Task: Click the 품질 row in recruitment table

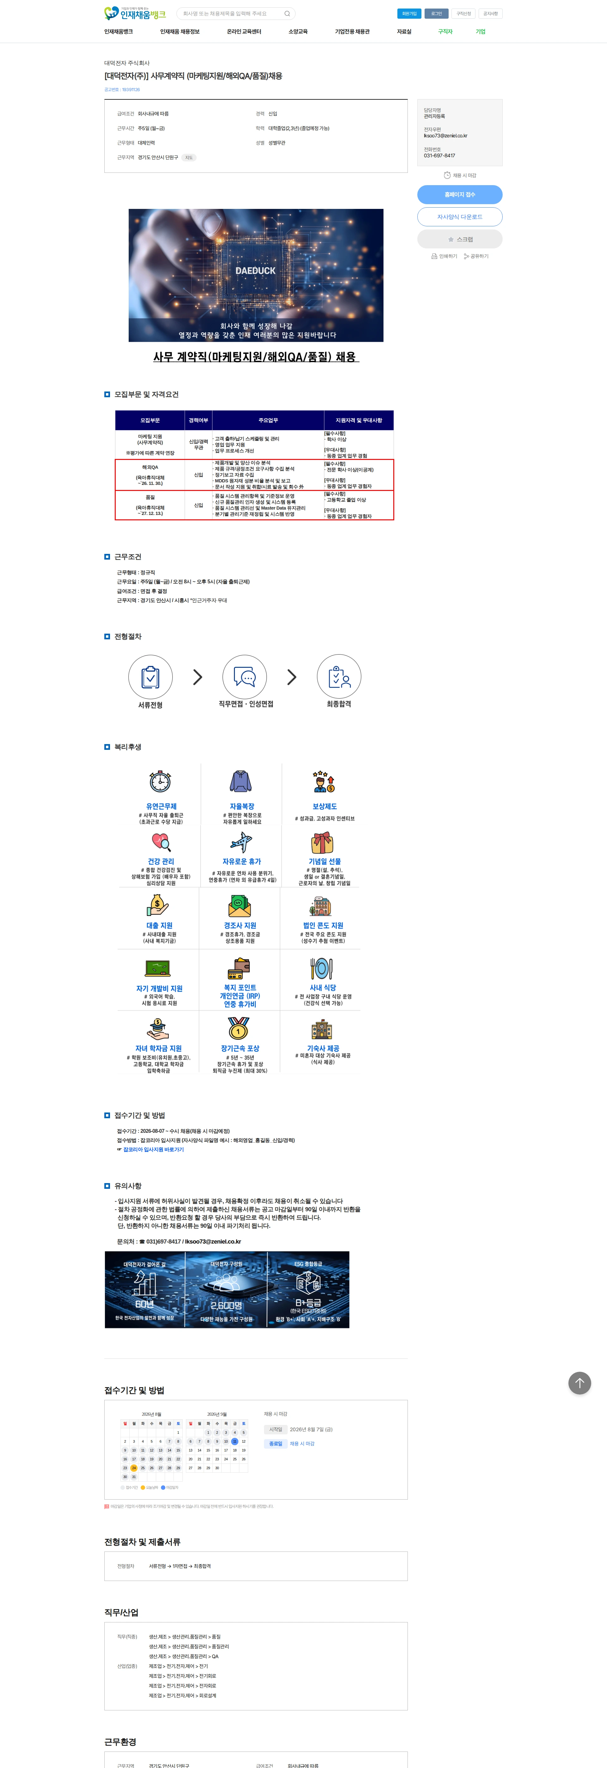Action: pos(254,505)
